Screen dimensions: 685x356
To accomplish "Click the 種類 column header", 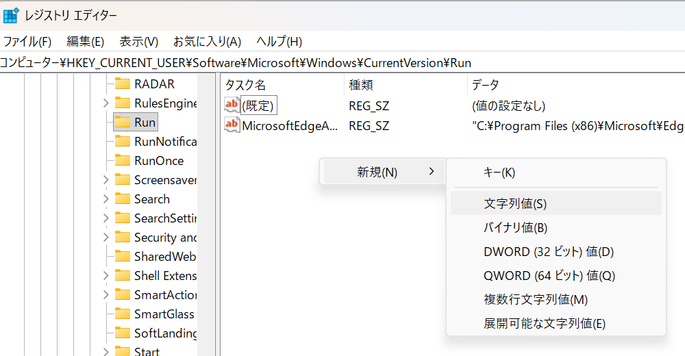I will point(406,85).
